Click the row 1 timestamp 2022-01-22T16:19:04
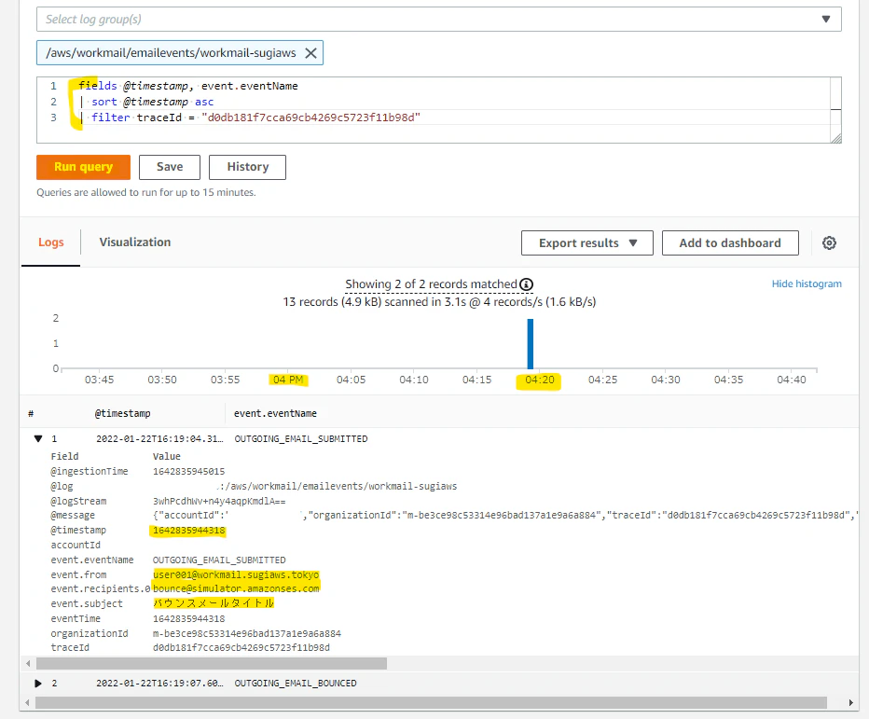This screenshot has width=869, height=719. click(159, 438)
